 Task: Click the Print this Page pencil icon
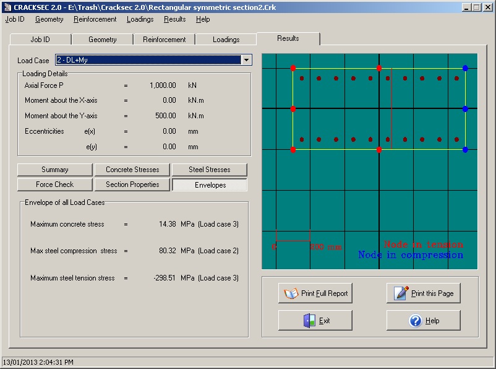coord(401,293)
